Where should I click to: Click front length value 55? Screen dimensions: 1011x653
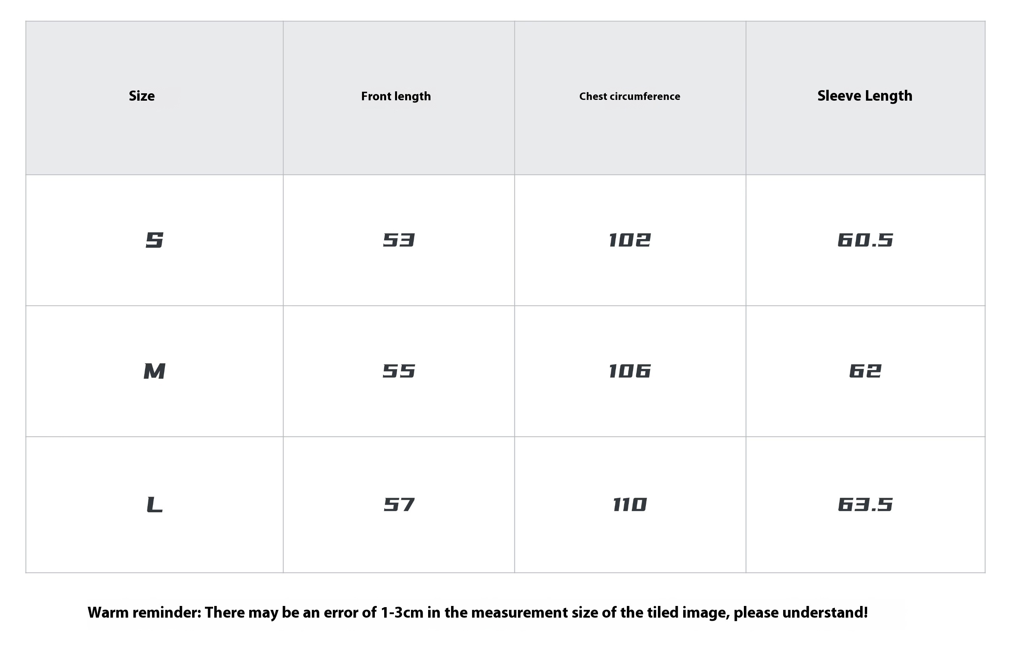399,371
